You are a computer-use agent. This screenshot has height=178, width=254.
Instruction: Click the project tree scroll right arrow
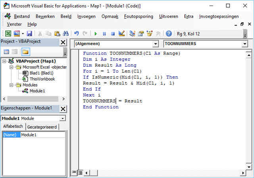click(x=63, y=99)
